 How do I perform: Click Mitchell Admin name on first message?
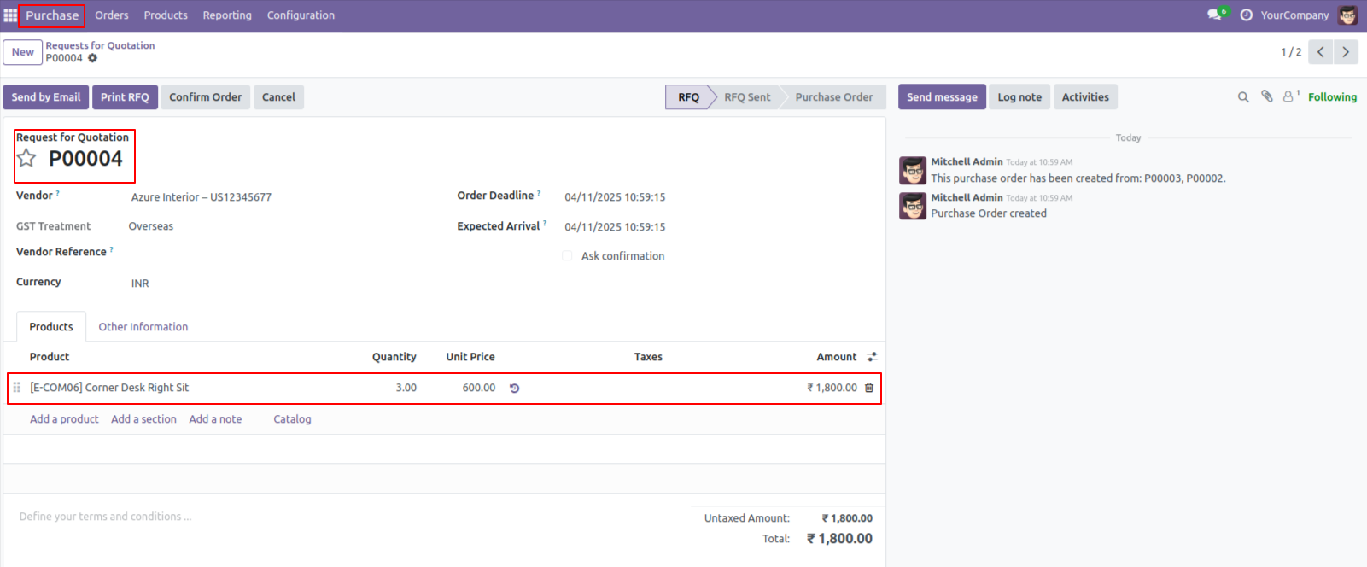click(967, 161)
